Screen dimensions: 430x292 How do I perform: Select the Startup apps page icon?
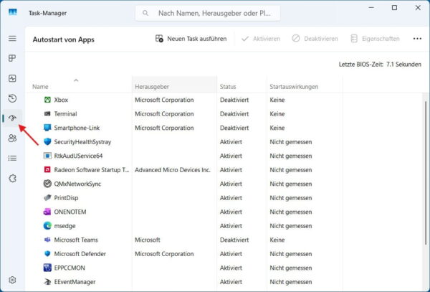[12, 118]
